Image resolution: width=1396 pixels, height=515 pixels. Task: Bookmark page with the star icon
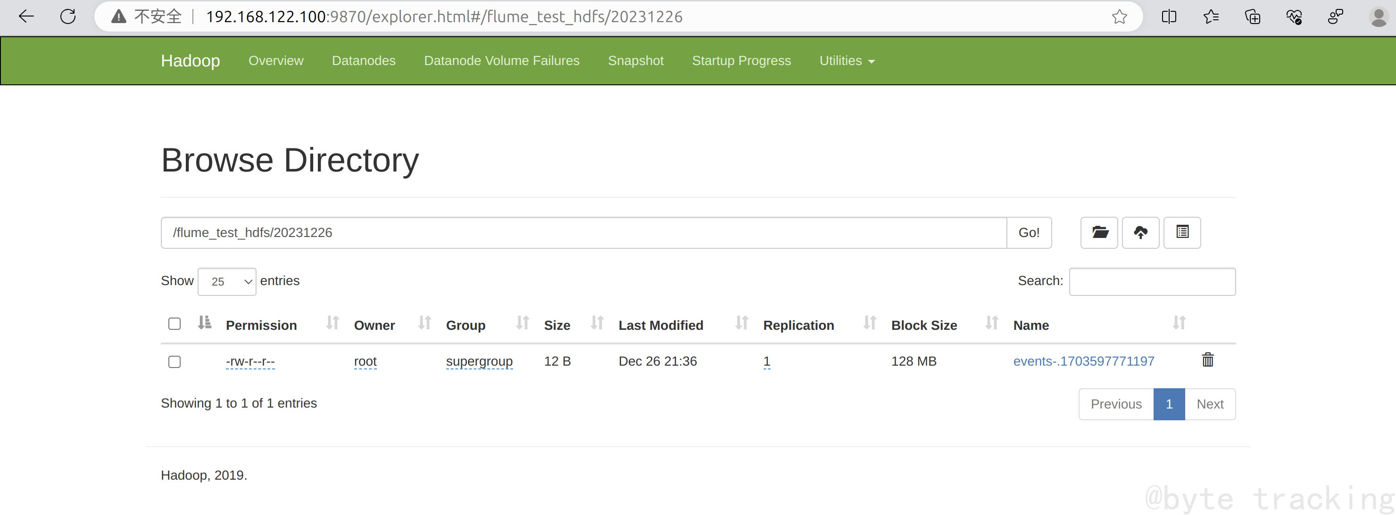click(x=1119, y=17)
